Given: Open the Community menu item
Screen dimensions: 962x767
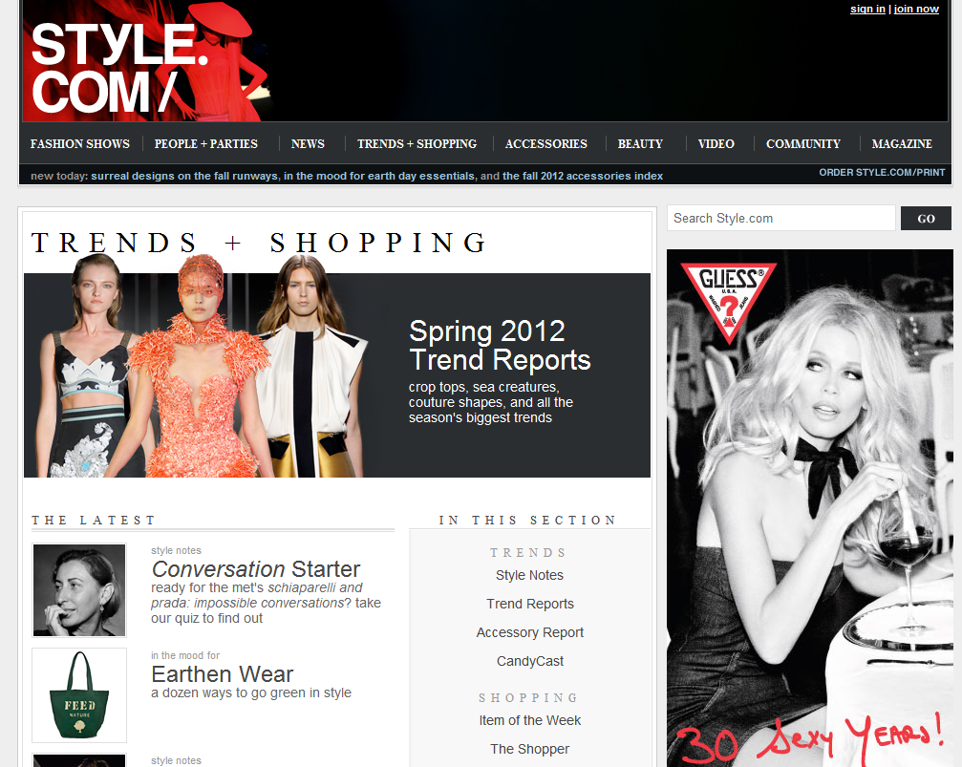Looking at the screenshot, I should click(803, 143).
